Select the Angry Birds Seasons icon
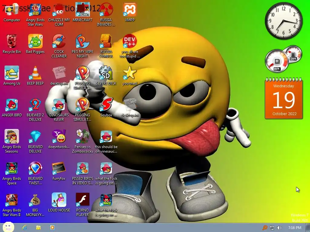This screenshot has width=310, height=232. pos(12,142)
